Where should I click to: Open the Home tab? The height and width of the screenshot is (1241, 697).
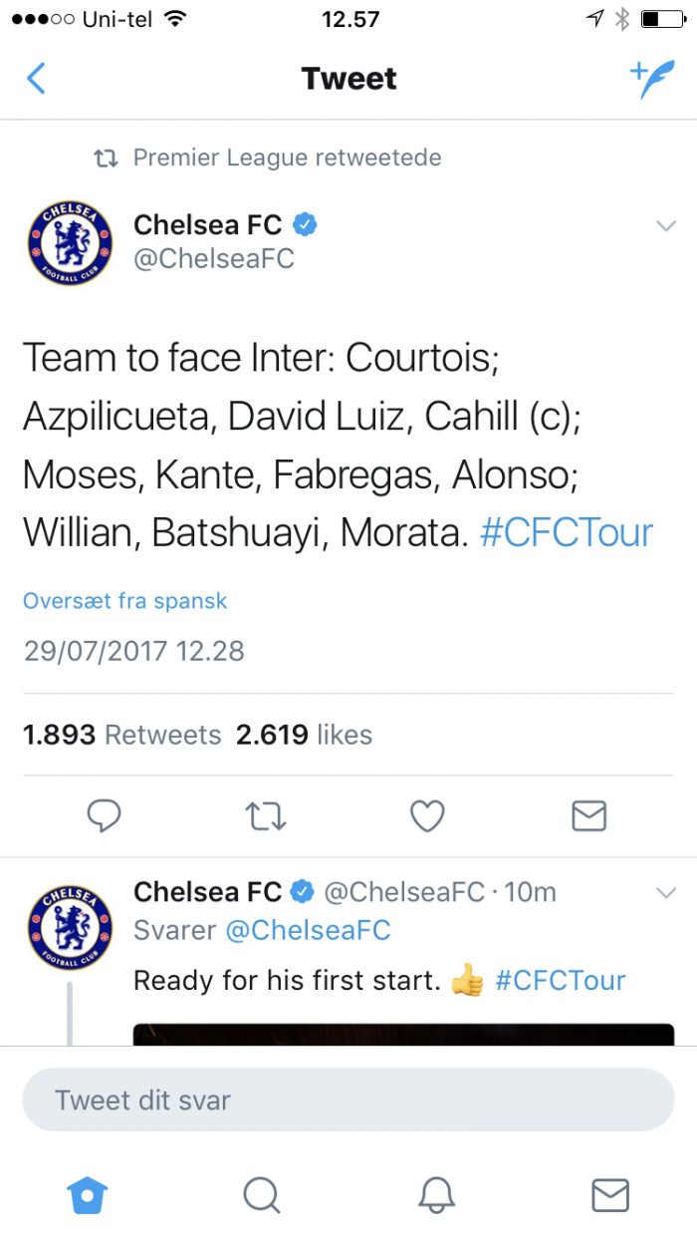88,1193
